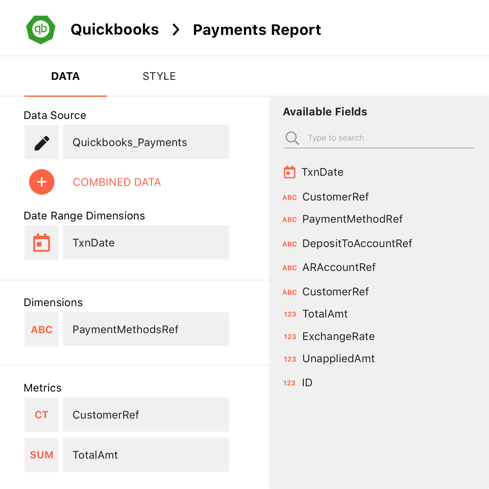Viewport: 489px width, 489px height.
Task: Click the Quickbooks hexagon logo
Action: click(x=41, y=30)
